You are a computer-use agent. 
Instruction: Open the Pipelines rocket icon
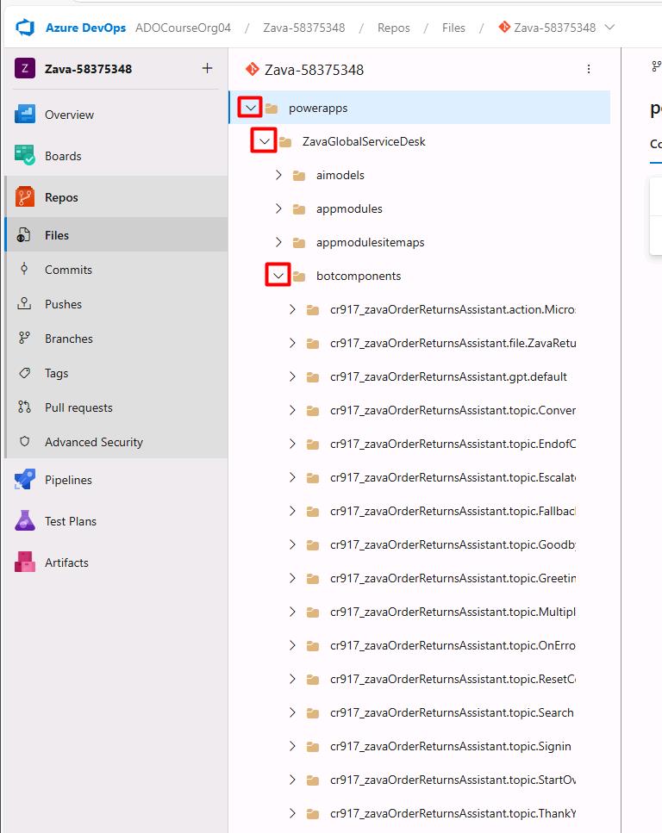24,480
